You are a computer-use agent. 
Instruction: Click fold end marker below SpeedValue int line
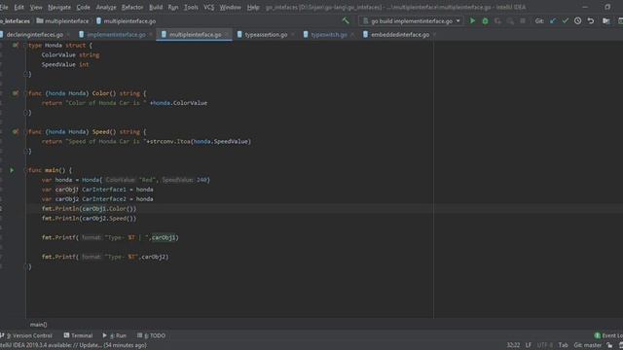pyautogui.click(x=26, y=74)
